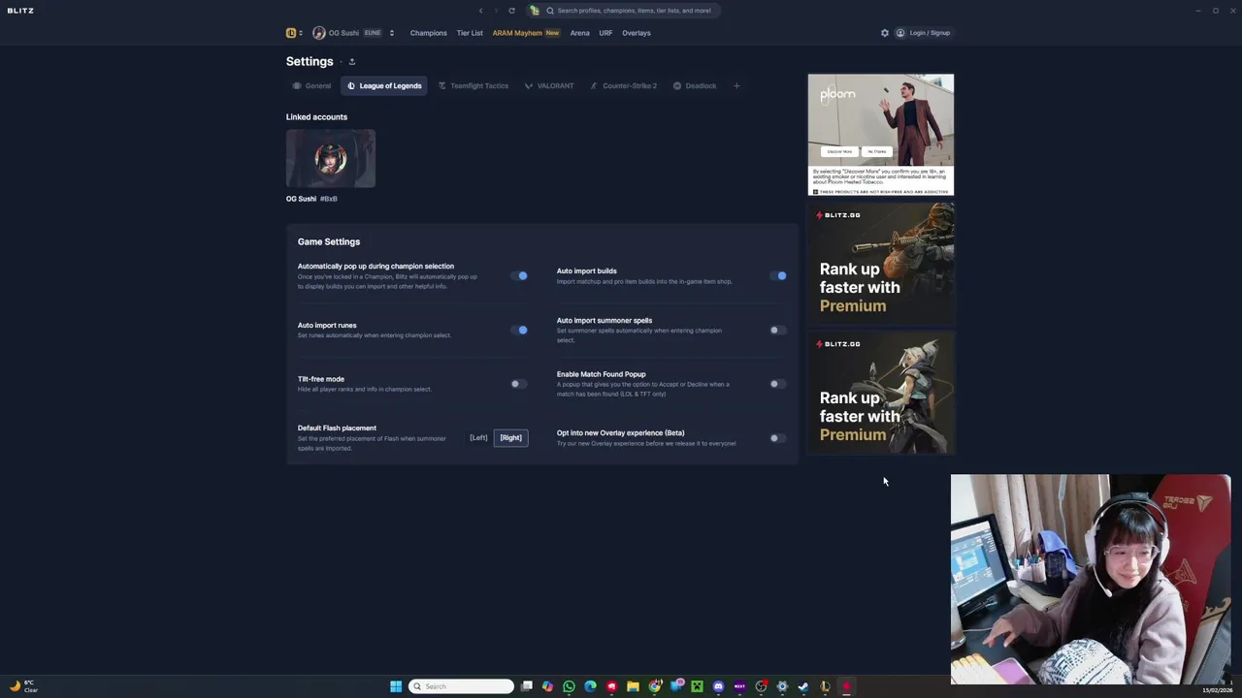This screenshot has width=1242, height=698.
Task: Toggle automatic pop up during champion selection
Action: (519, 276)
